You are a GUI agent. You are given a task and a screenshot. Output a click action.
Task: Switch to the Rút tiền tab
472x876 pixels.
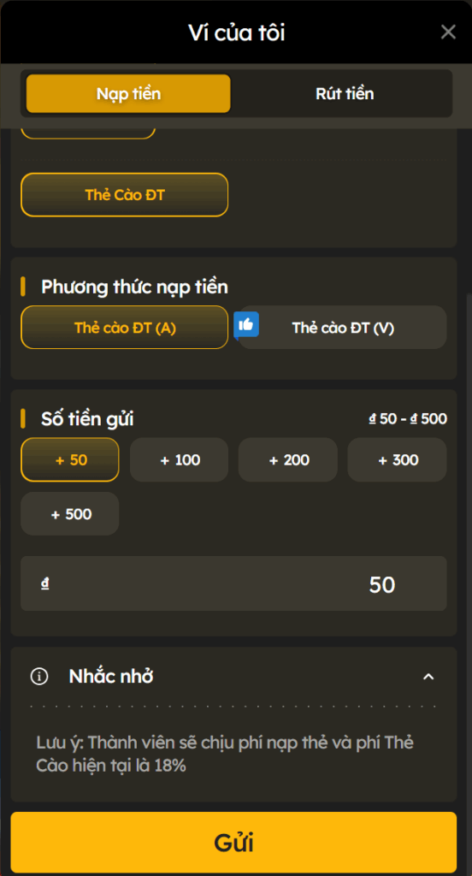(x=345, y=93)
